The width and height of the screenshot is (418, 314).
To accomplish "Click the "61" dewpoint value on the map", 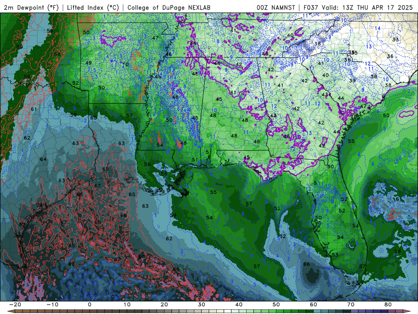I will [33, 109].
